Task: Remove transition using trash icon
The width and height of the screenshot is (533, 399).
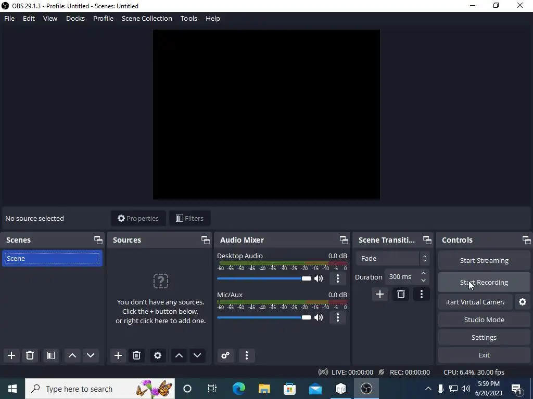Action: (x=401, y=294)
